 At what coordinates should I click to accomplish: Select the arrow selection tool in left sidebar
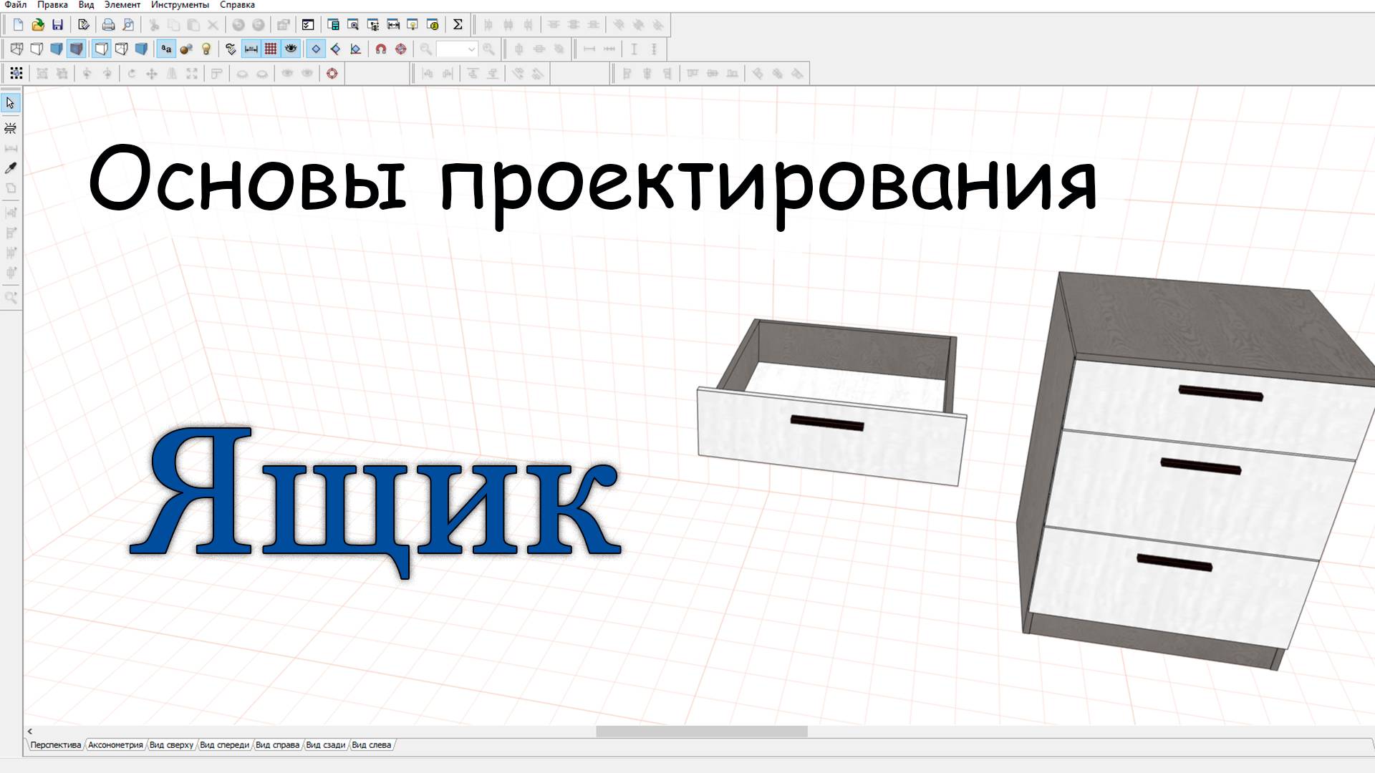click(x=9, y=102)
